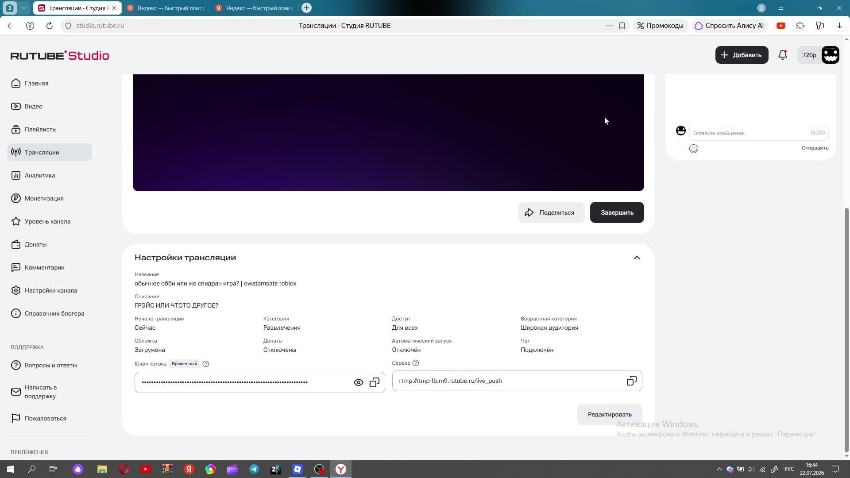
Task: Open OBS Studio from the taskbar
Action: (319, 469)
